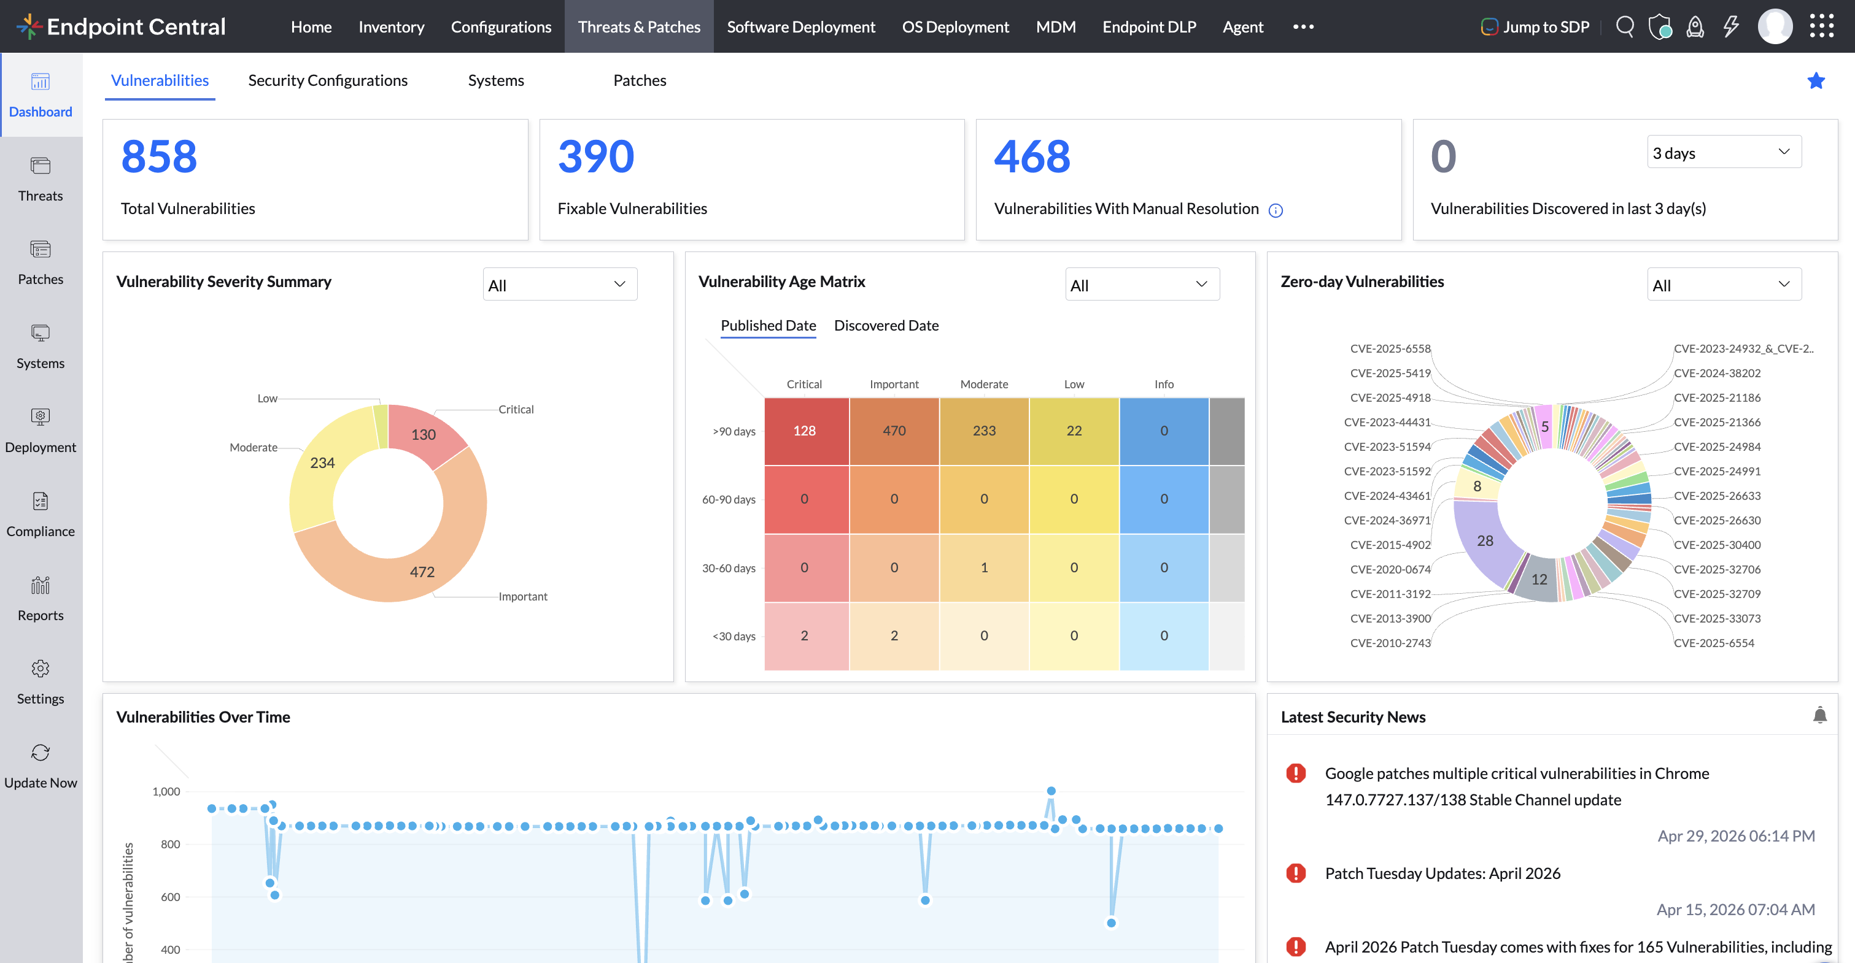Click the lightning bolt quick actions icon
Image resolution: width=1855 pixels, height=963 pixels.
tap(1730, 26)
